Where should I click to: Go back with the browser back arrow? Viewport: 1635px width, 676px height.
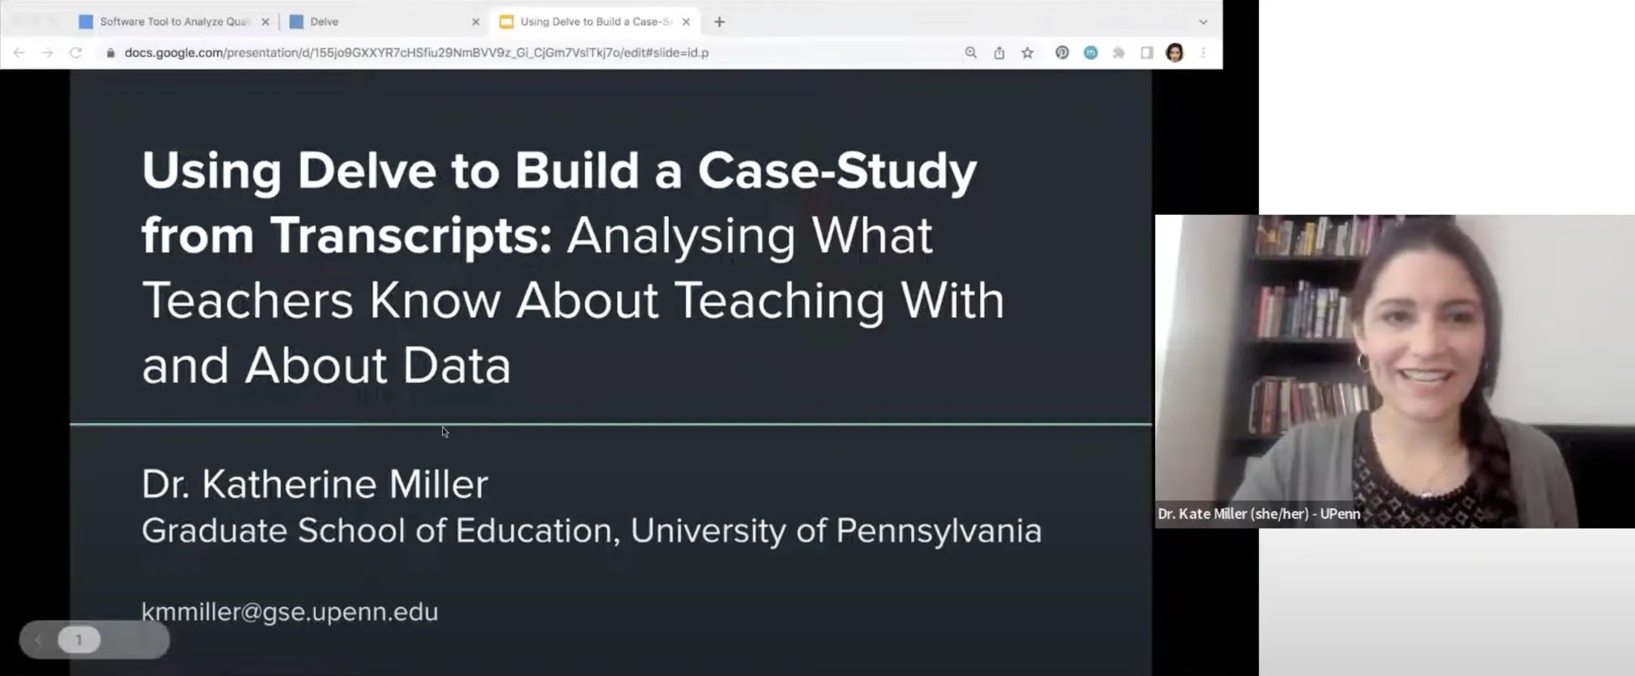(x=19, y=52)
